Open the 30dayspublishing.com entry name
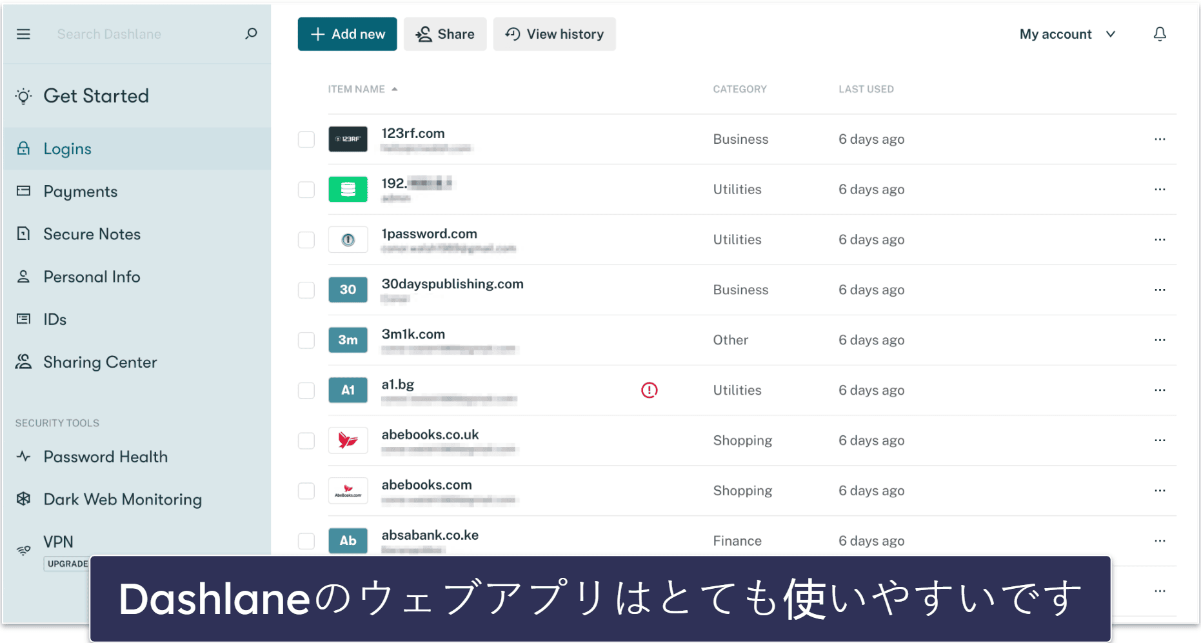 point(452,284)
